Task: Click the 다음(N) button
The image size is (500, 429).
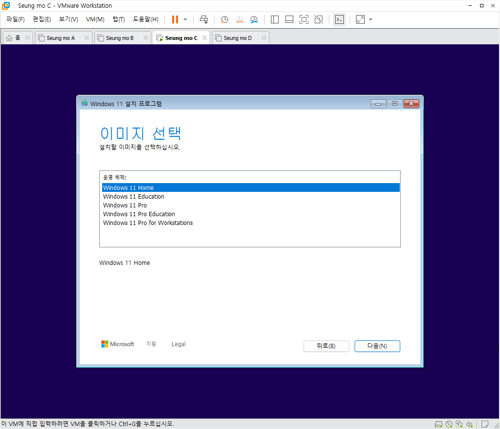Action: pyautogui.click(x=377, y=346)
